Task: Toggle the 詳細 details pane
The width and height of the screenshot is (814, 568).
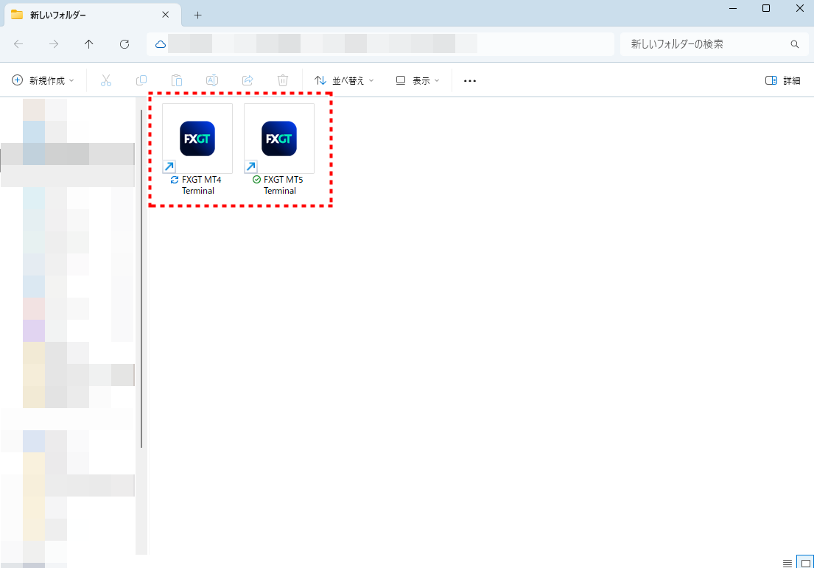Action: 783,80
